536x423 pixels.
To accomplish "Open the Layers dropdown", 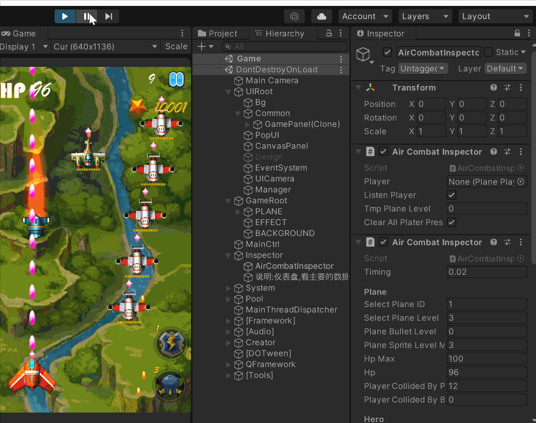I will pyautogui.click(x=425, y=16).
